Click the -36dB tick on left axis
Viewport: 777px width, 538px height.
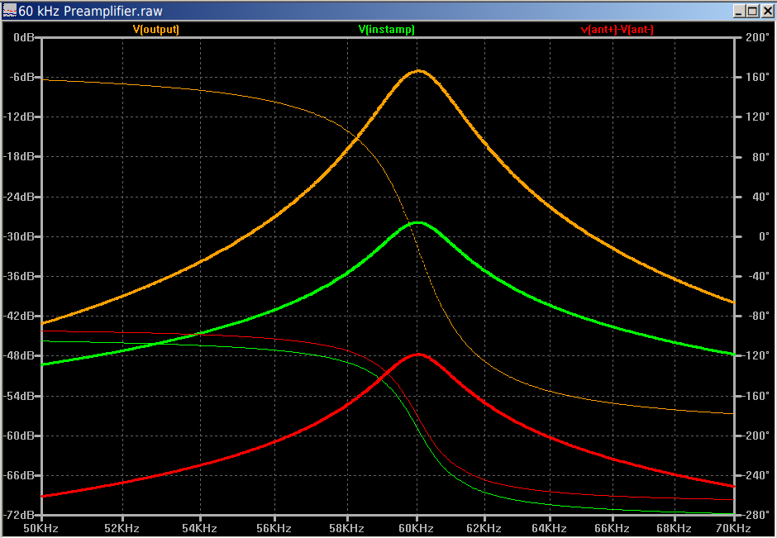pos(20,277)
